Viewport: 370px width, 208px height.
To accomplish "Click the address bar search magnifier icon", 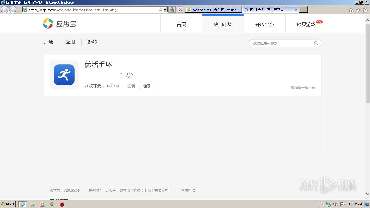I will [161, 10].
